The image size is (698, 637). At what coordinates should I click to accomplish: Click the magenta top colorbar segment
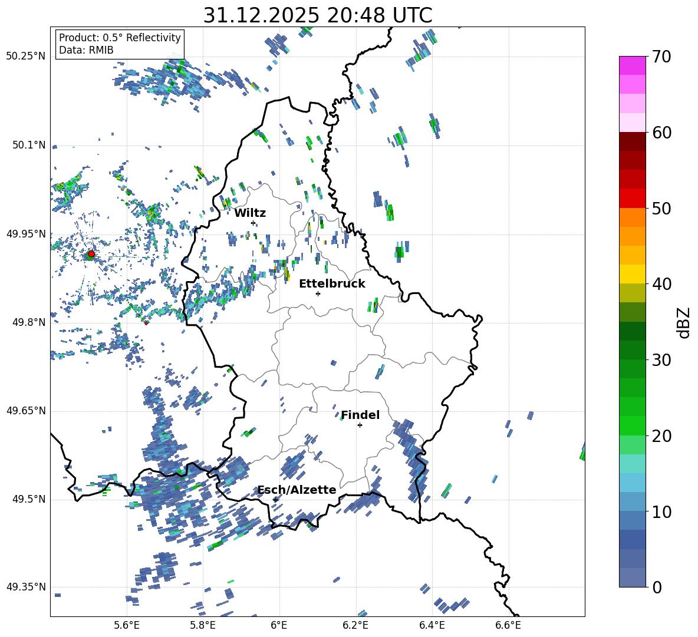(x=632, y=65)
